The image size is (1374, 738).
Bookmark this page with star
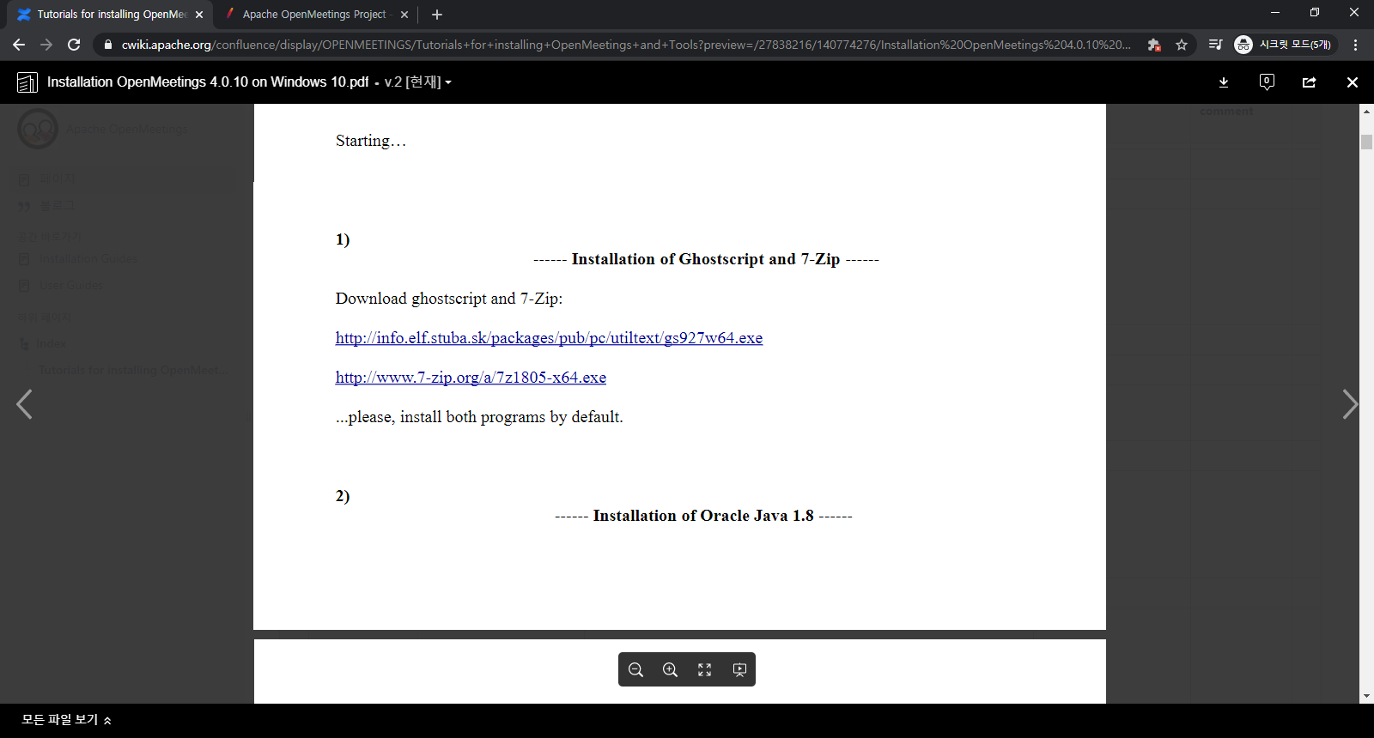click(x=1182, y=45)
